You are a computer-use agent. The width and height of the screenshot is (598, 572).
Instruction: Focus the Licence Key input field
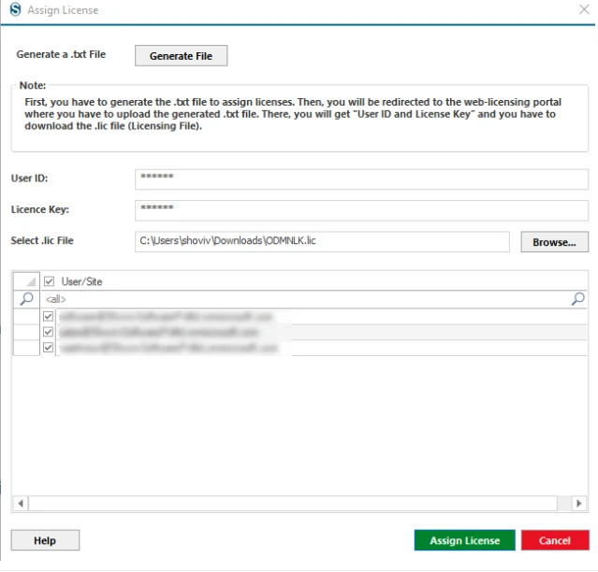point(361,210)
